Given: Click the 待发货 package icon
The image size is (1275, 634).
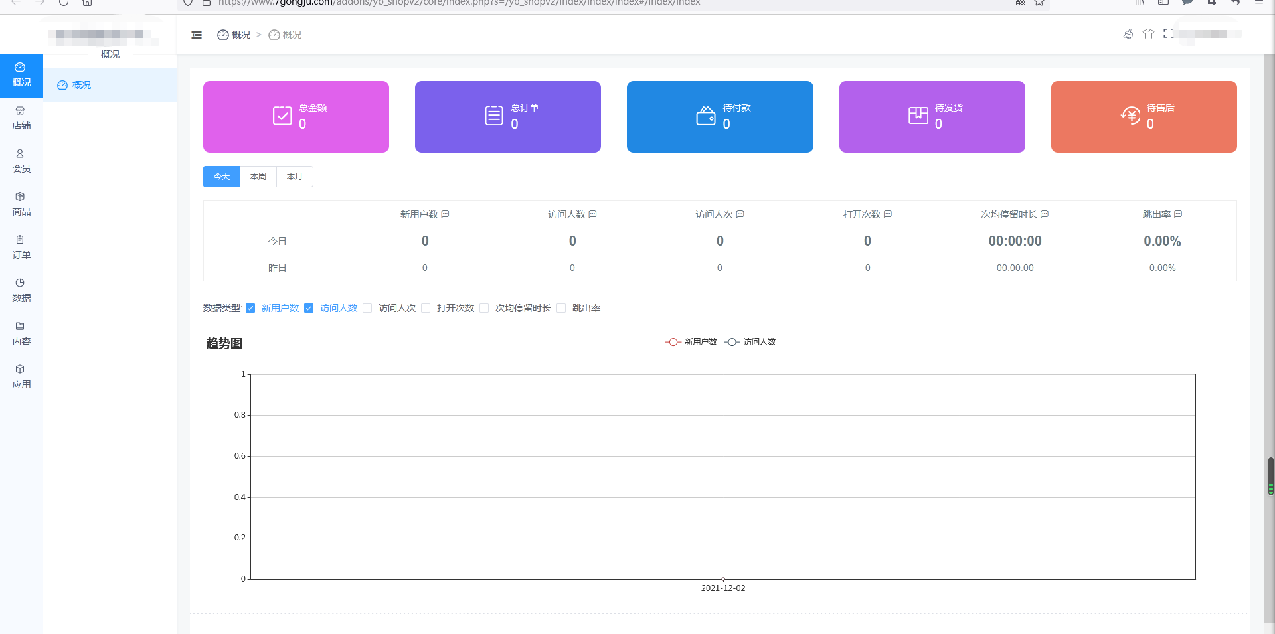Looking at the screenshot, I should tap(918, 116).
